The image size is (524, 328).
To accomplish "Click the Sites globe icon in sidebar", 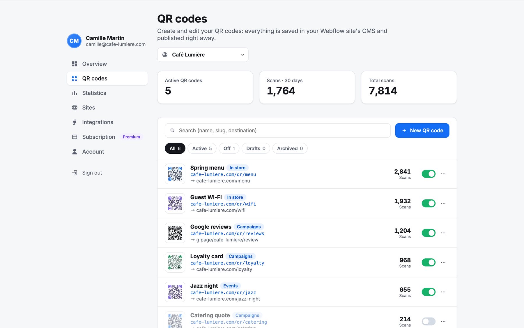I will point(75,108).
